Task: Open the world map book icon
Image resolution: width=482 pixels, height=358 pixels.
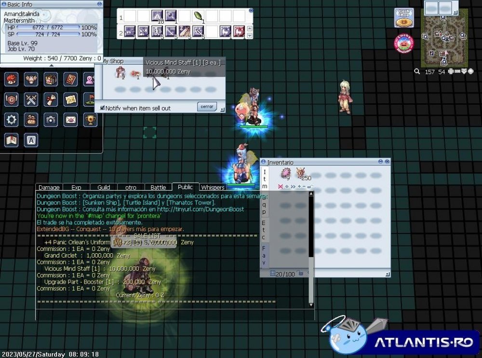Action: pyautogui.click(x=12, y=139)
